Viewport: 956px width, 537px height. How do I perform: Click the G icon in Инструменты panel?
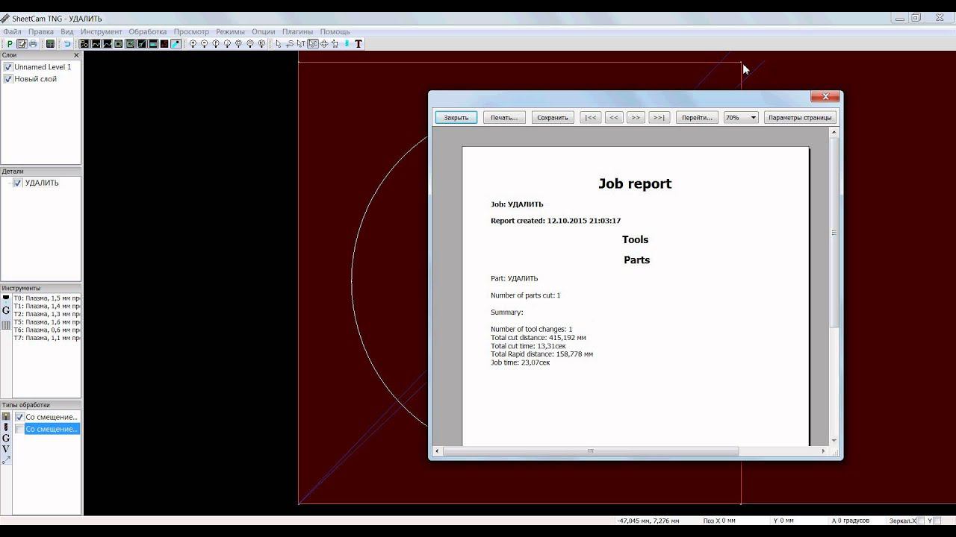click(x=6, y=310)
